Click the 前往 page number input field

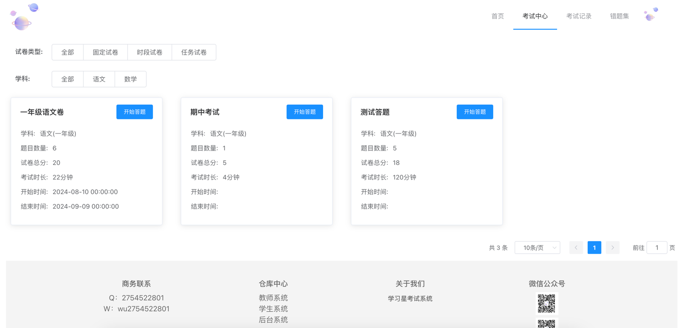(x=657, y=247)
